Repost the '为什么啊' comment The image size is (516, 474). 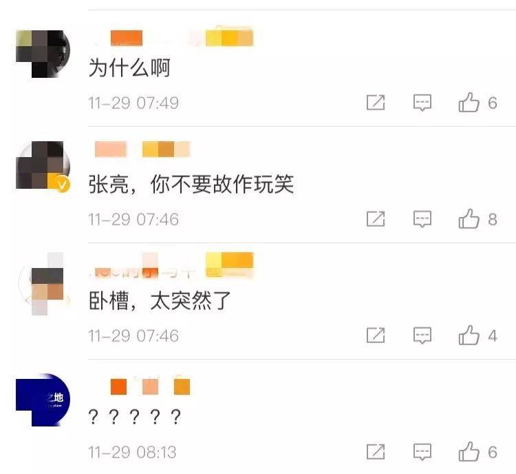(376, 103)
